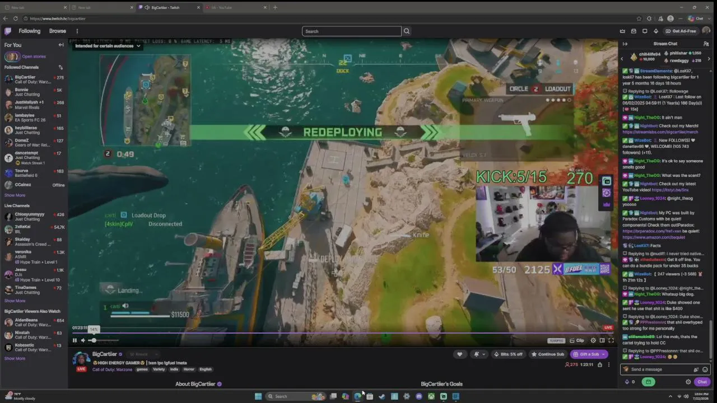Open the chat community users list
717x403 pixels.
point(706,44)
